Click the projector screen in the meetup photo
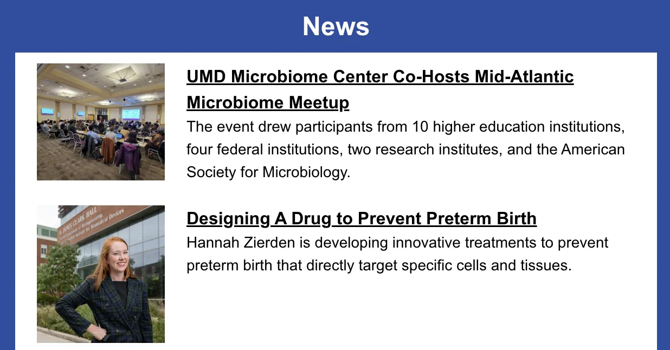 click(131, 114)
